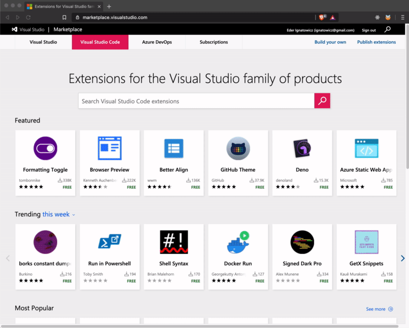409x328 pixels.
Task: Show next trending extensions with right arrow
Action: coord(403,258)
